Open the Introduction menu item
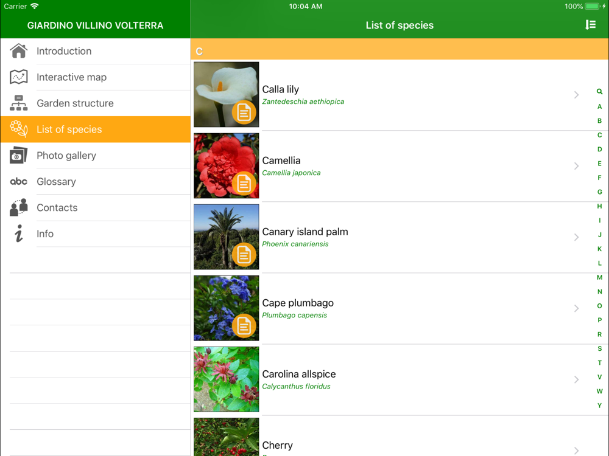609x456 pixels. 96,51
